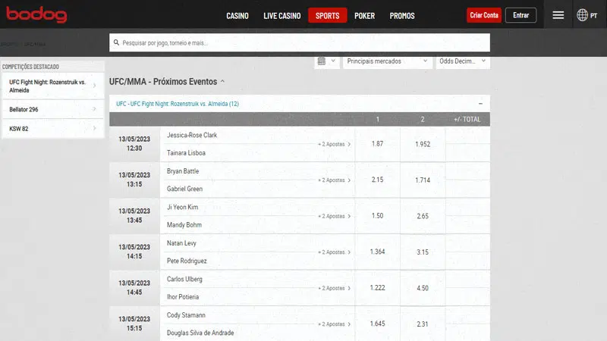Select odds 1.50 for Ji Yeon Kim
The width and height of the screenshot is (607, 341).
(377, 216)
